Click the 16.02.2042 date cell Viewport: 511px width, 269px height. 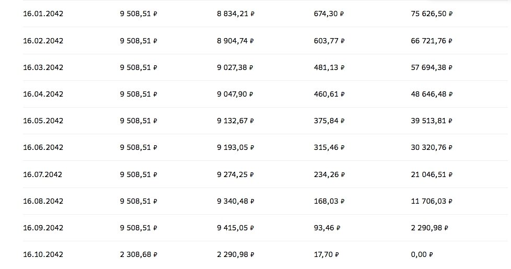pos(43,41)
